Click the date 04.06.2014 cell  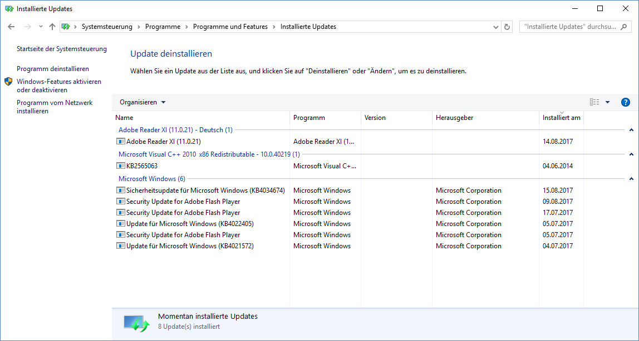pos(558,166)
